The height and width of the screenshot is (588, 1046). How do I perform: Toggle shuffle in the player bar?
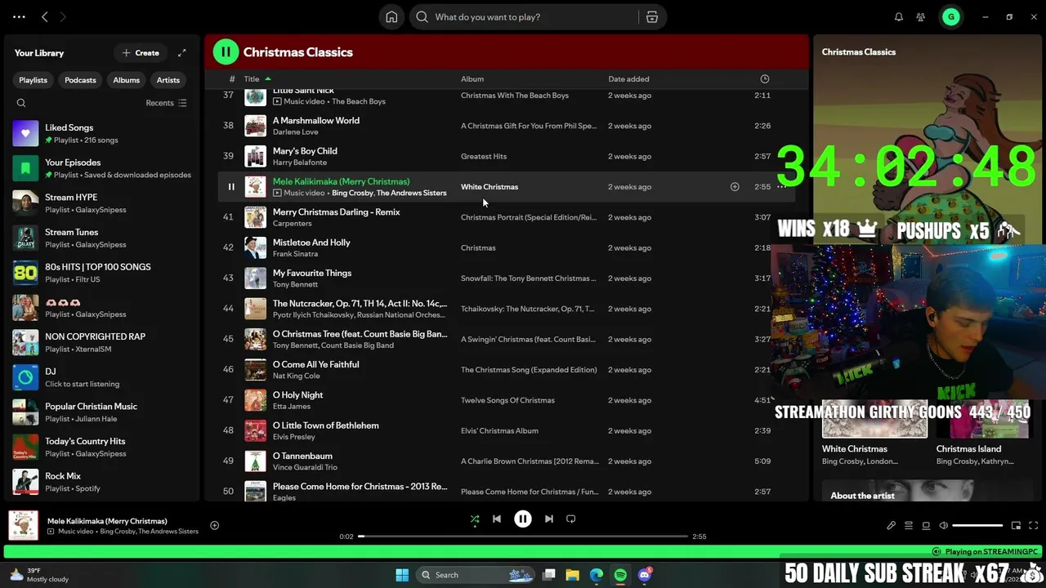pyautogui.click(x=475, y=519)
